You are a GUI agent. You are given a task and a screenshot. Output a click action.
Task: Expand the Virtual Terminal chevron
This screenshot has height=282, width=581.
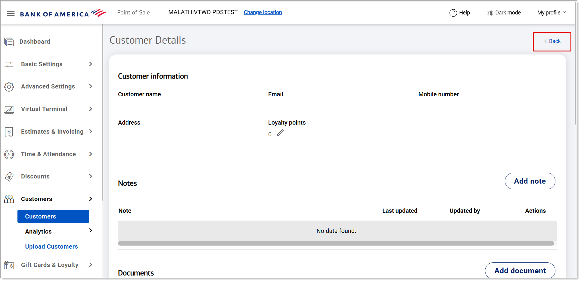[x=91, y=109]
